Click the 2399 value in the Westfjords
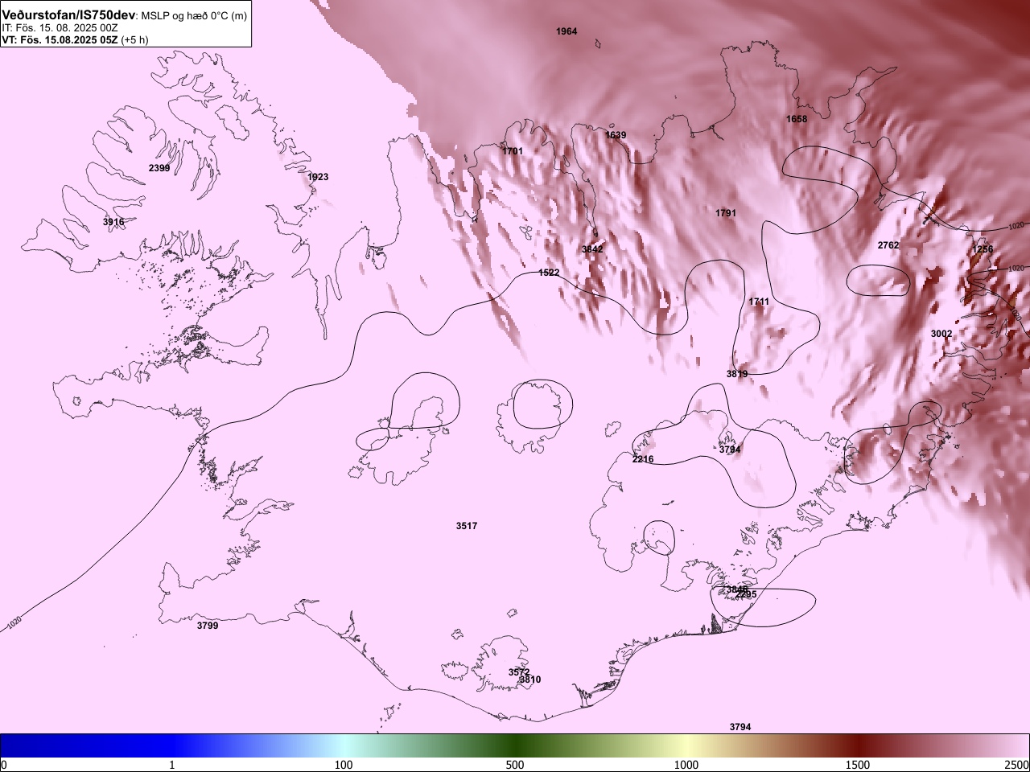The image size is (1030, 772). click(159, 168)
